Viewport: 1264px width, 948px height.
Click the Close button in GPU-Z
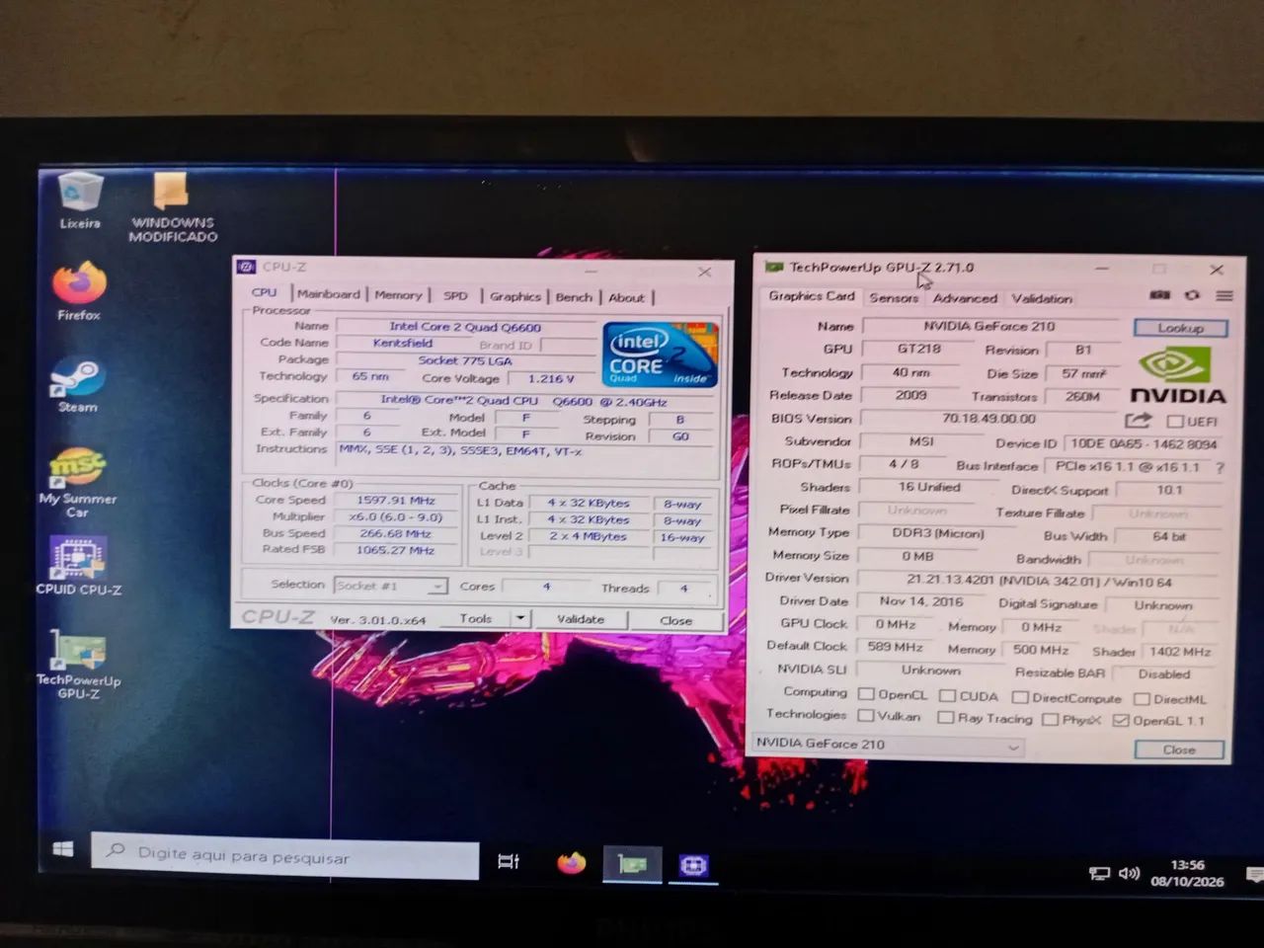click(1178, 750)
